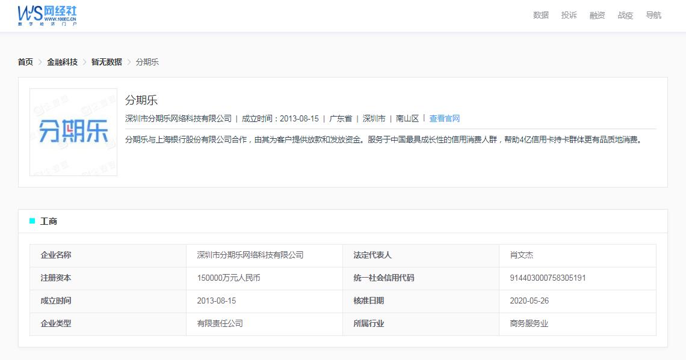The image size is (686, 360).
Task: Click breadcrumb chevron after 金融科技
Action: 84,61
